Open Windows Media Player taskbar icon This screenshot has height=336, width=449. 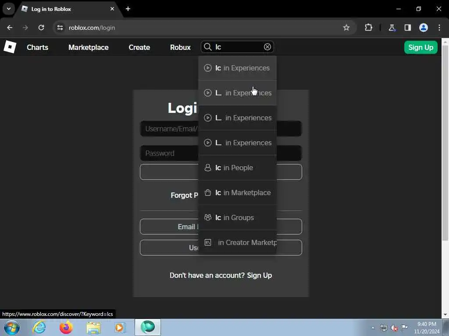pyautogui.click(x=120, y=328)
